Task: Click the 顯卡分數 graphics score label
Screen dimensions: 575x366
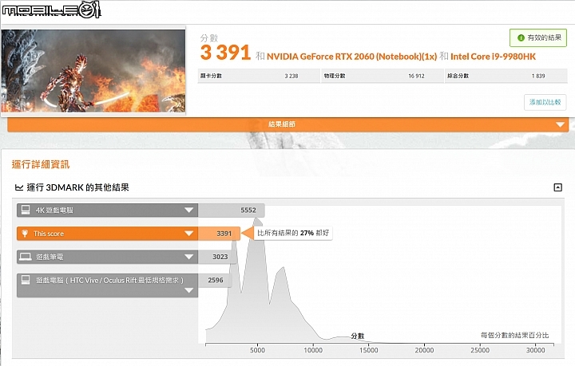Action: (211, 76)
